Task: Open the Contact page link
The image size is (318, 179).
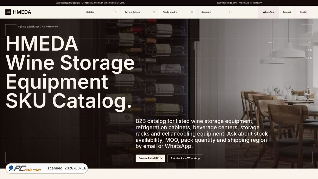Action: 286,12
